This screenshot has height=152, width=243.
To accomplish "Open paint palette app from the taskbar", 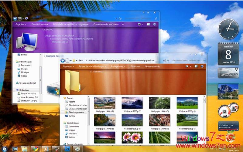I will click(x=77, y=149).
